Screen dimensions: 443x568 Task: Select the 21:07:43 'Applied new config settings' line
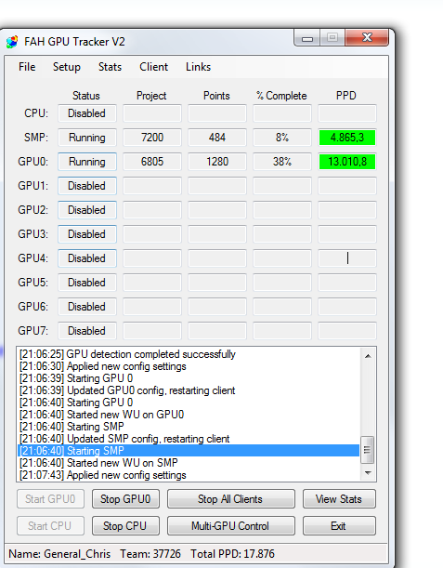pos(189,475)
